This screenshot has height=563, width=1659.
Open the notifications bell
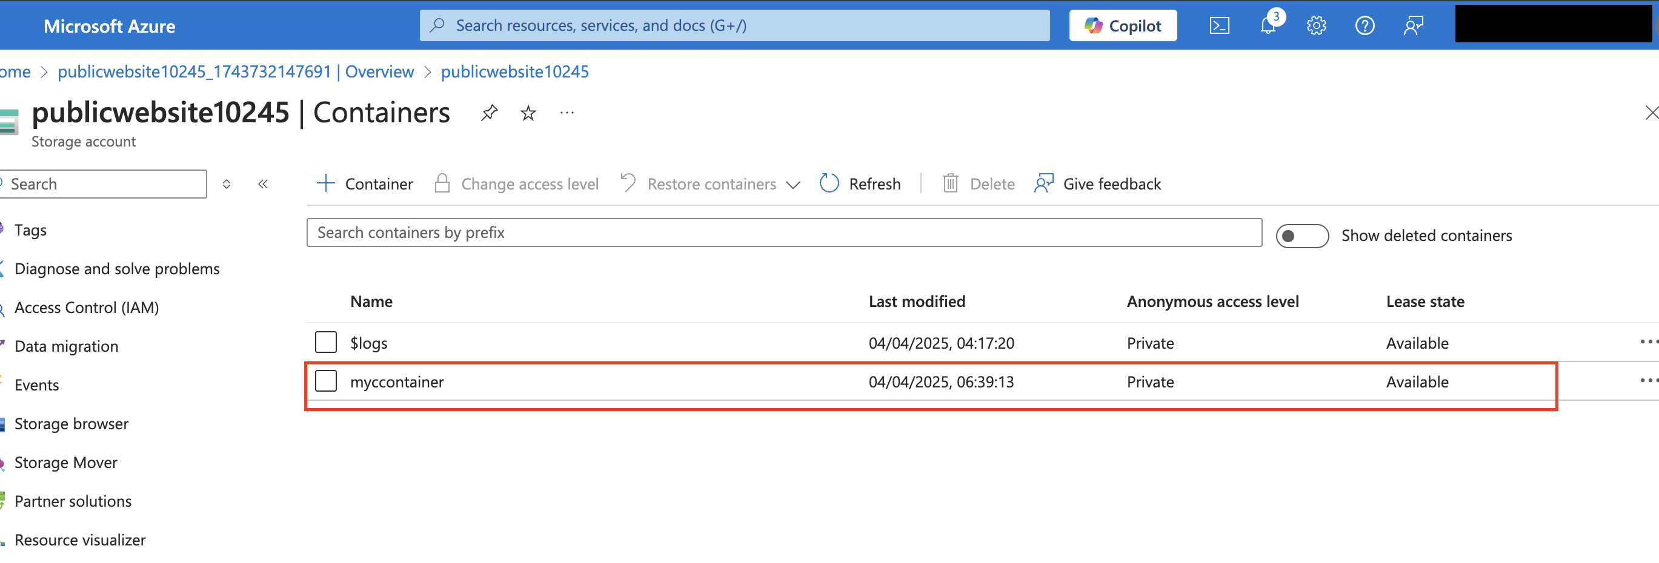[1269, 26]
